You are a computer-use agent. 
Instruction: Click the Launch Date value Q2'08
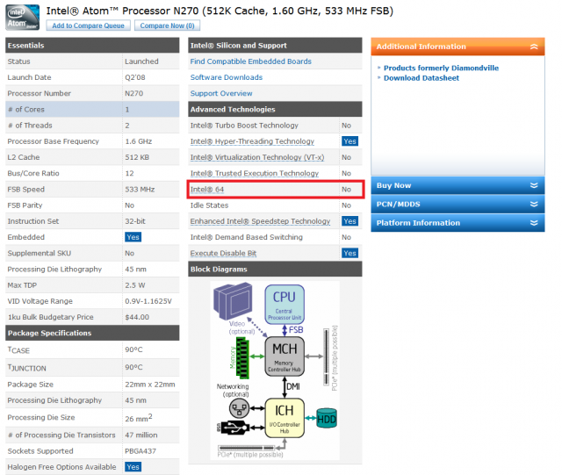135,77
